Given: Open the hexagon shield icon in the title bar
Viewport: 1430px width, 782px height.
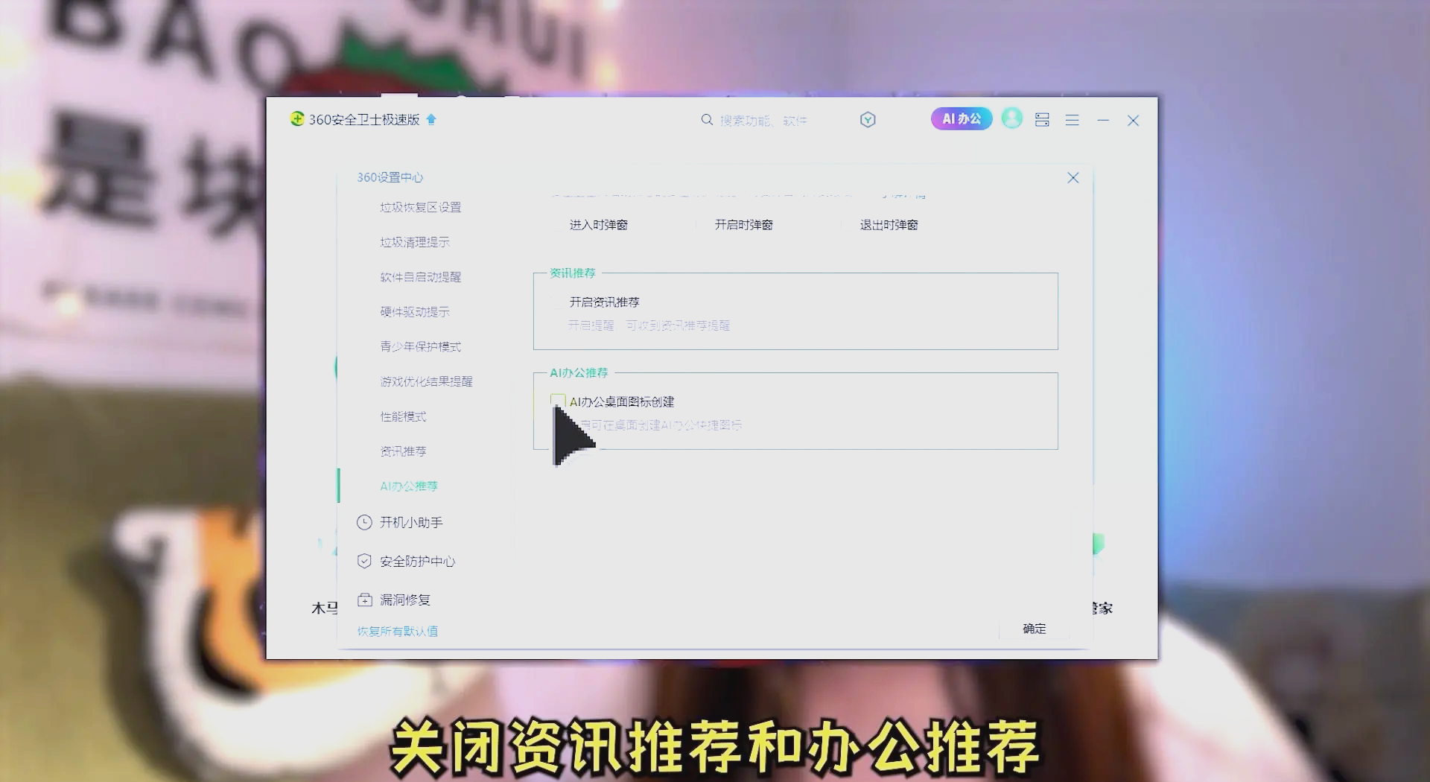Looking at the screenshot, I should (868, 120).
